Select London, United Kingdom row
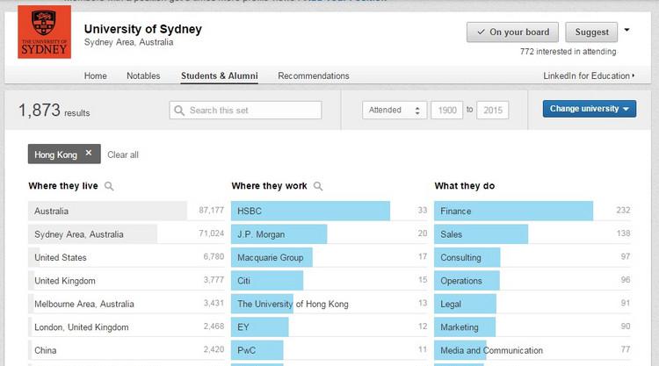This screenshot has height=366, width=659. tap(126, 327)
